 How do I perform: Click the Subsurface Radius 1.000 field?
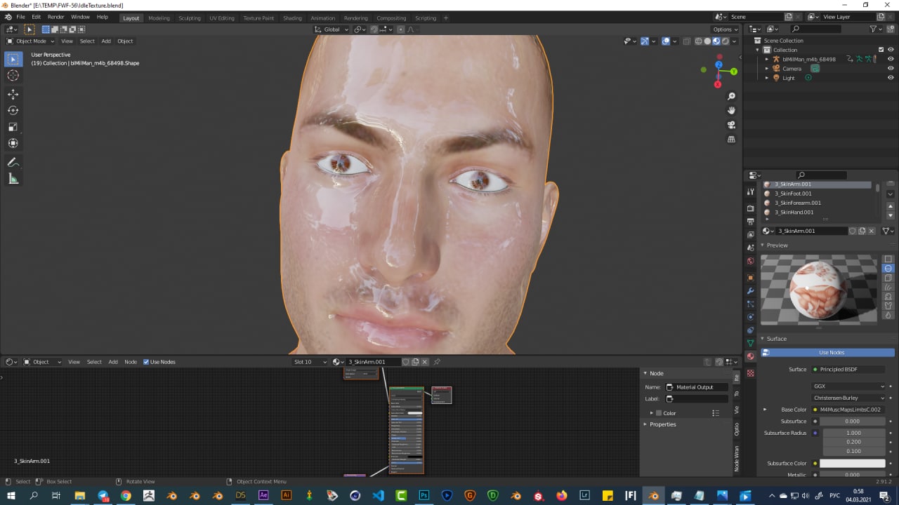click(x=853, y=433)
